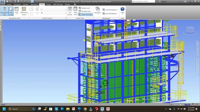Viewport: 200px width, 112px height.
Task: Open the Navisworks application menu button
Action: coord(2,2)
